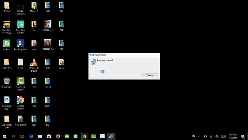Switch to Windows Installer taskbar item
Viewport: 248px width, 140px height.
(x=111, y=136)
